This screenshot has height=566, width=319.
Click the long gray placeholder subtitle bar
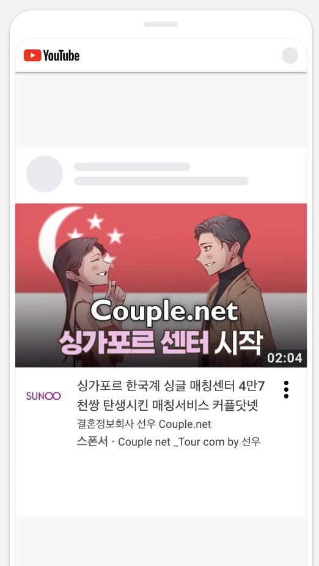[161, 181]
